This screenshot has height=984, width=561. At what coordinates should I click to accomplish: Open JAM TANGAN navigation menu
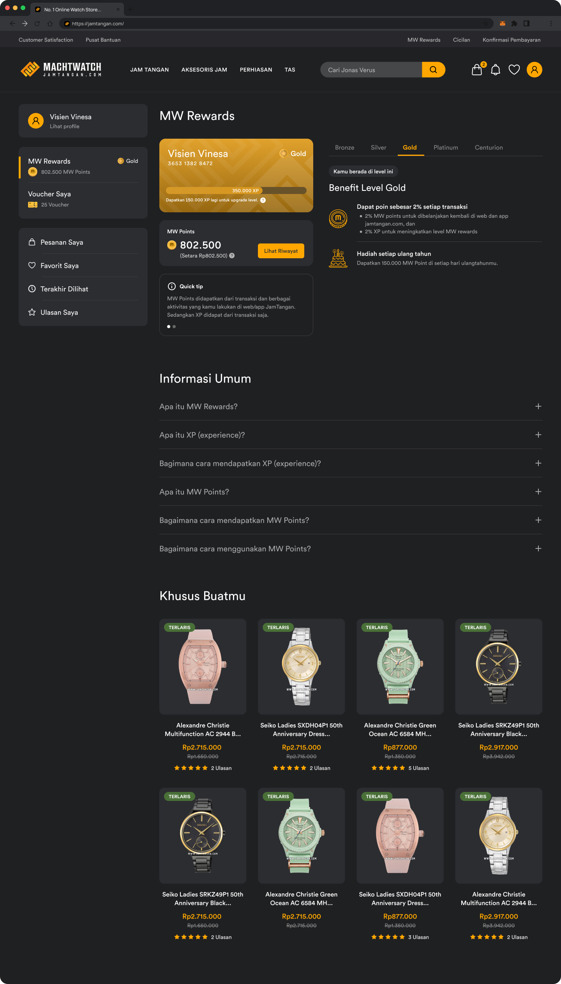point(150,70)
